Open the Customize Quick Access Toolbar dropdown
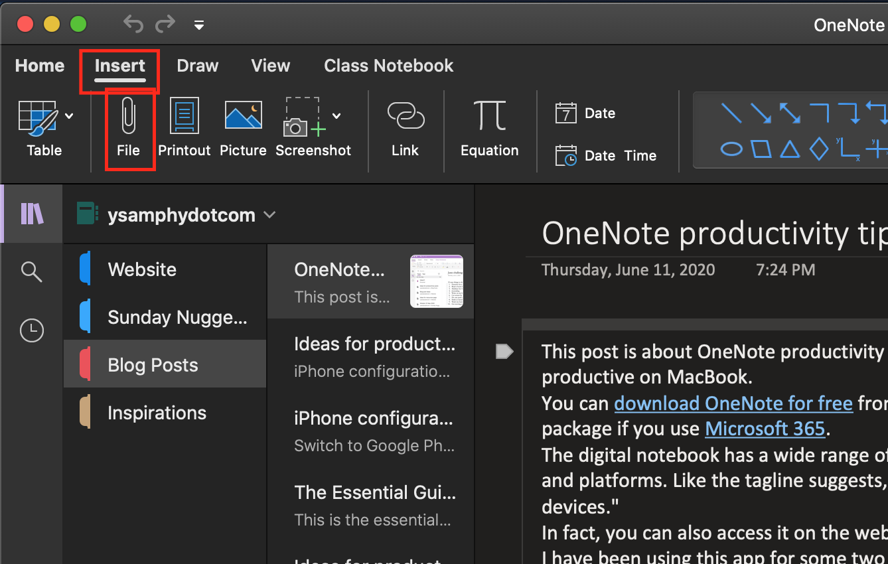Viewport: 888px width, 564px height. click(198, 25)
